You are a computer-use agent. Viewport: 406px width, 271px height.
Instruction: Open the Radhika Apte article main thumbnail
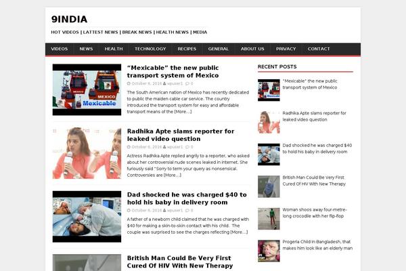[87, 153]
